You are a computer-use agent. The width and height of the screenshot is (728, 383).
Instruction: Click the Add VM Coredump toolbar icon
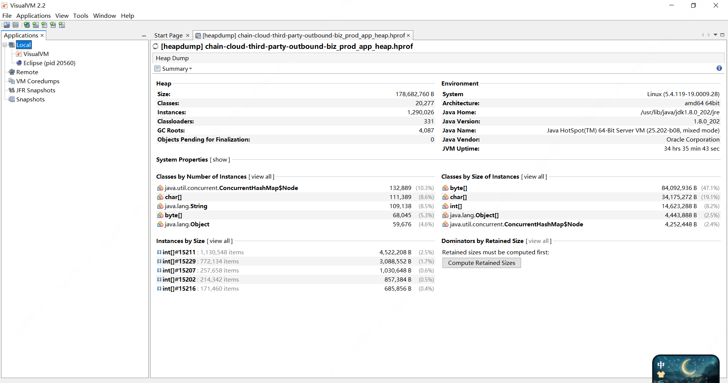point(44,25)
